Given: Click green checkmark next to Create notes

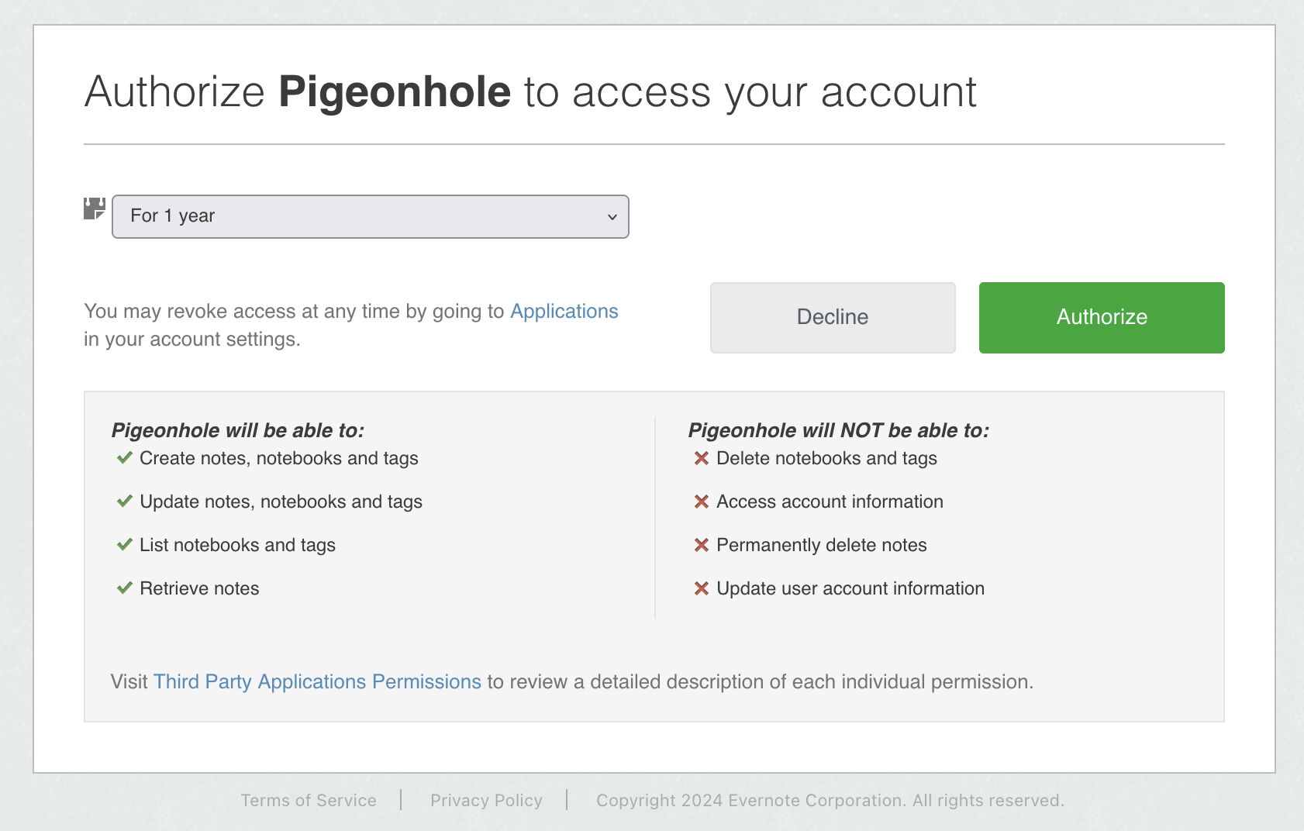Looking at the screenshot, I should [x=124, y=458].
